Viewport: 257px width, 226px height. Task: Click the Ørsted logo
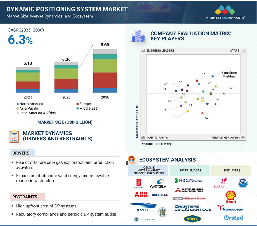234,218
